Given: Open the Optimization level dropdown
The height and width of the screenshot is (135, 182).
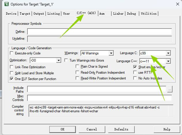Looking at the screenshot, I should coord(59,60).
